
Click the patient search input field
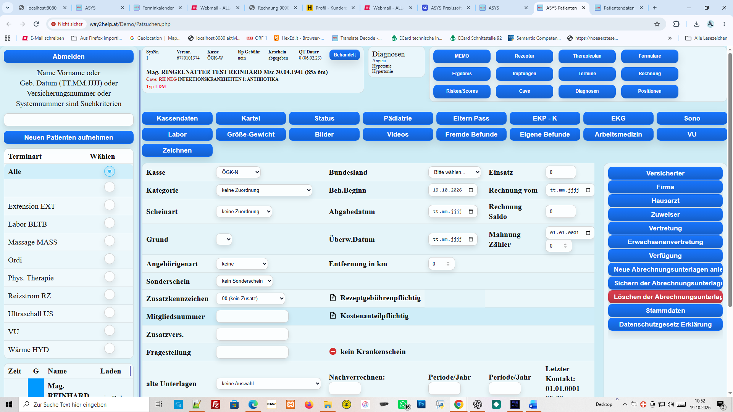[69, 120]
